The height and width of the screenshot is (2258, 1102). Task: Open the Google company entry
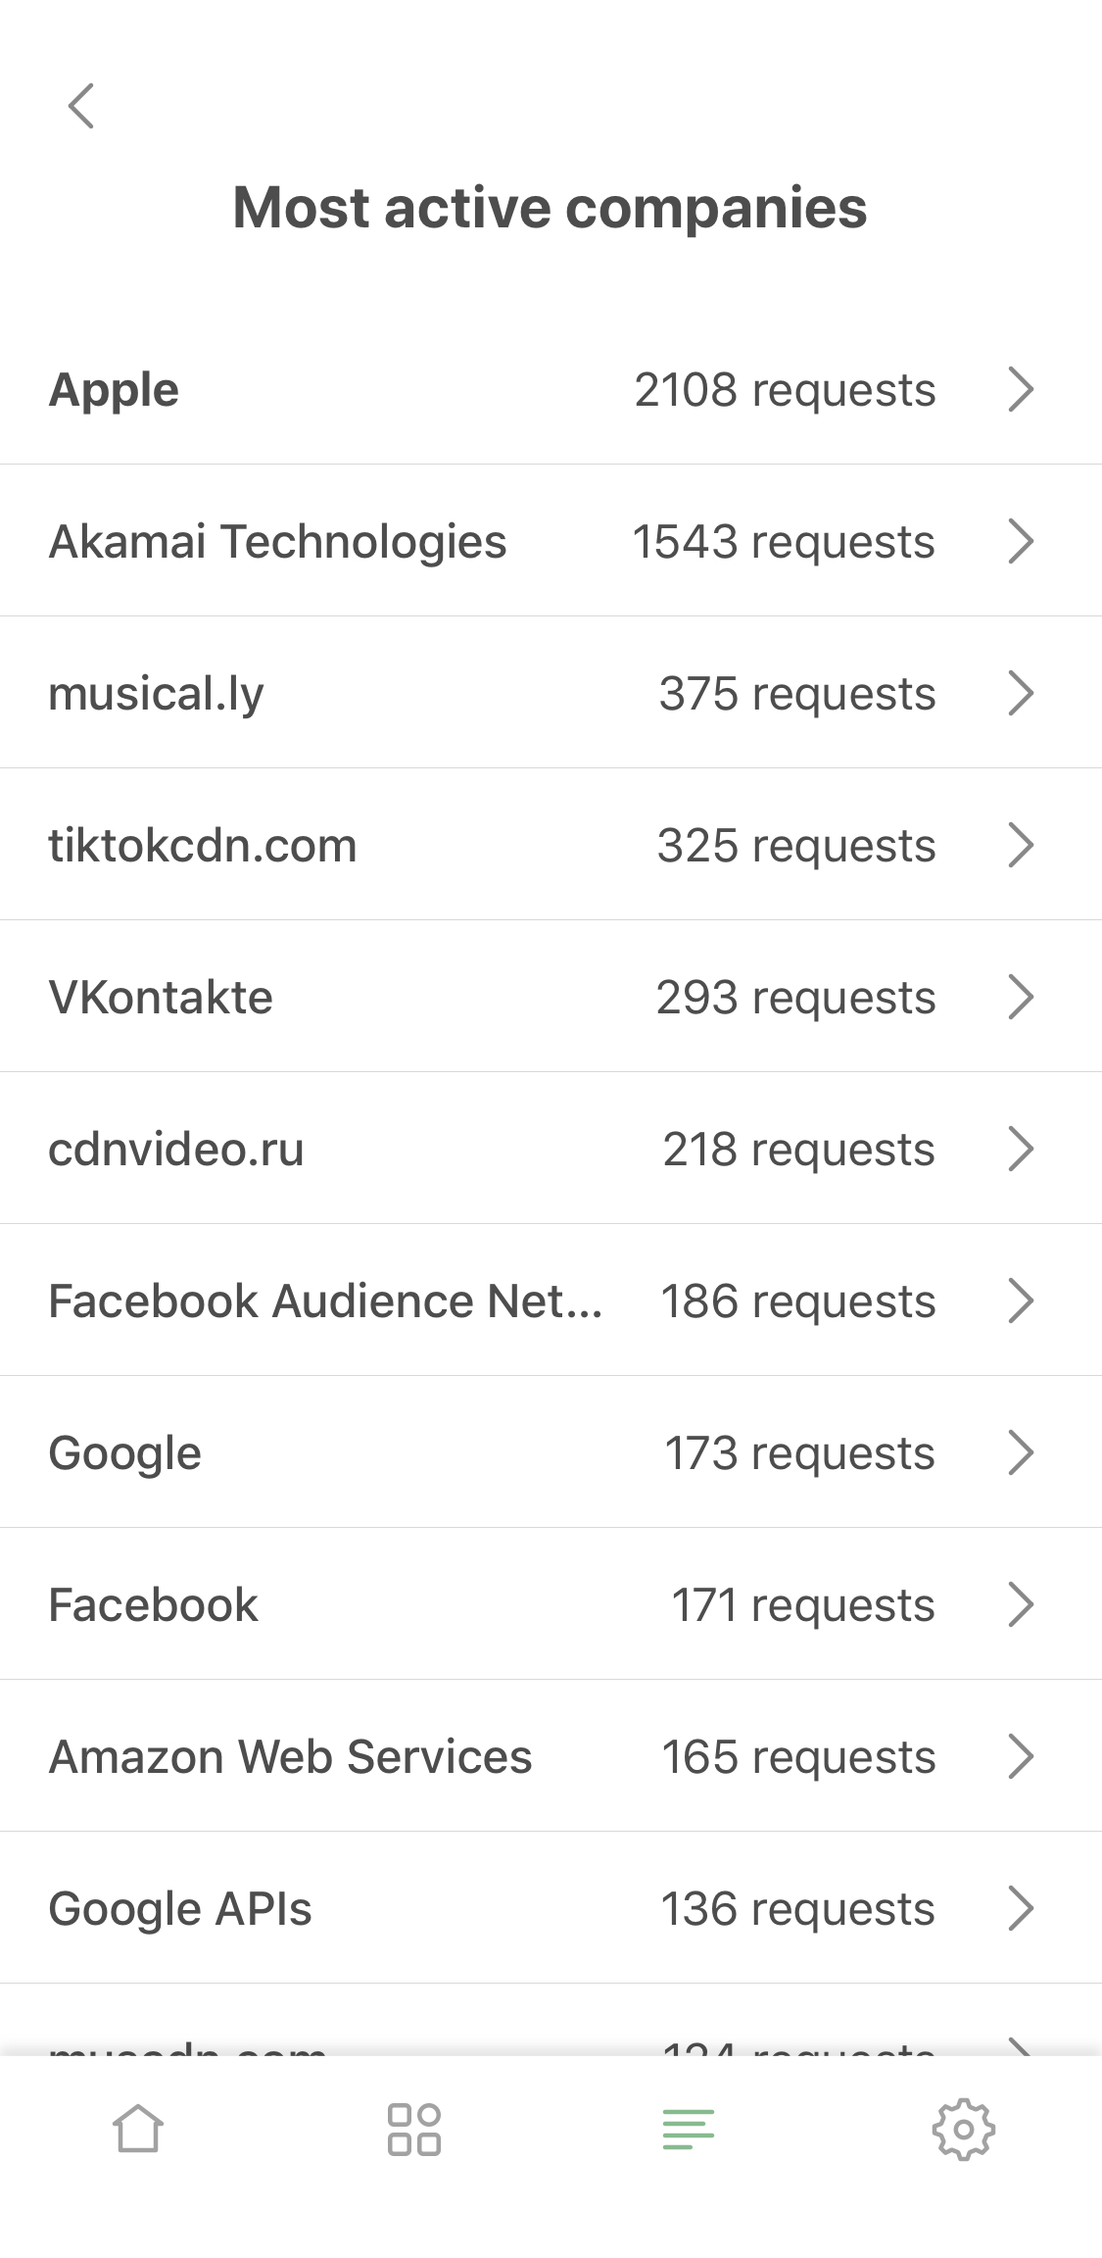tap(125, 1452)
